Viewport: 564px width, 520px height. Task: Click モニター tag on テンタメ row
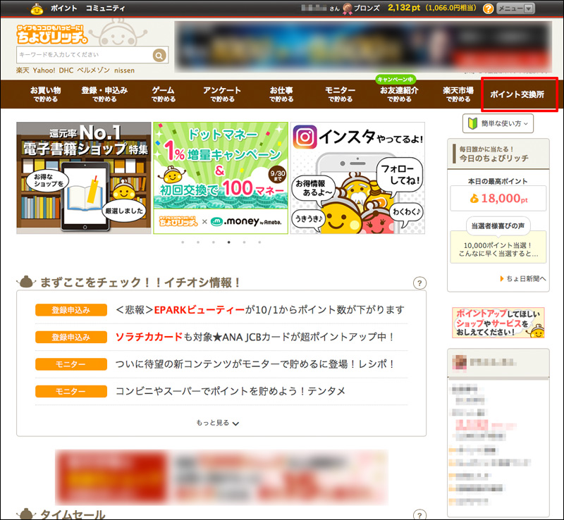point(71,391)
